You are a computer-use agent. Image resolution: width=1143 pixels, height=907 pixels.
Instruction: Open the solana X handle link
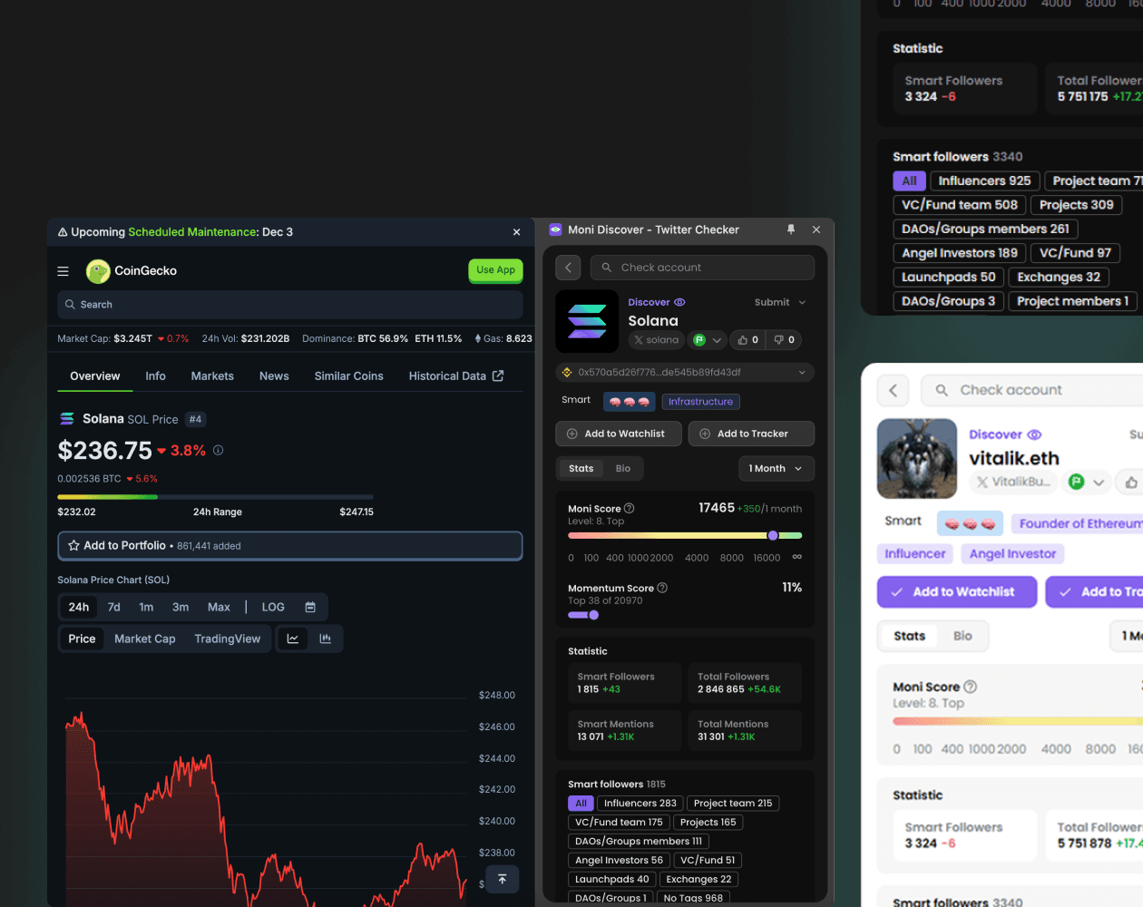(657, 340)
